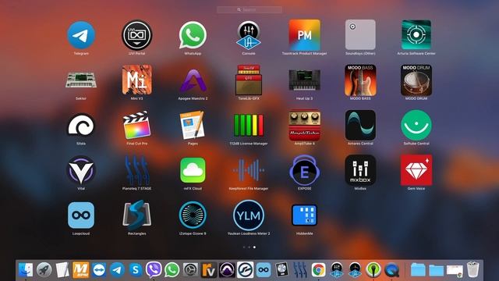499x281 pixels.
Task: Launch Toontrack Product Manager
Action: tap(305, 35)
